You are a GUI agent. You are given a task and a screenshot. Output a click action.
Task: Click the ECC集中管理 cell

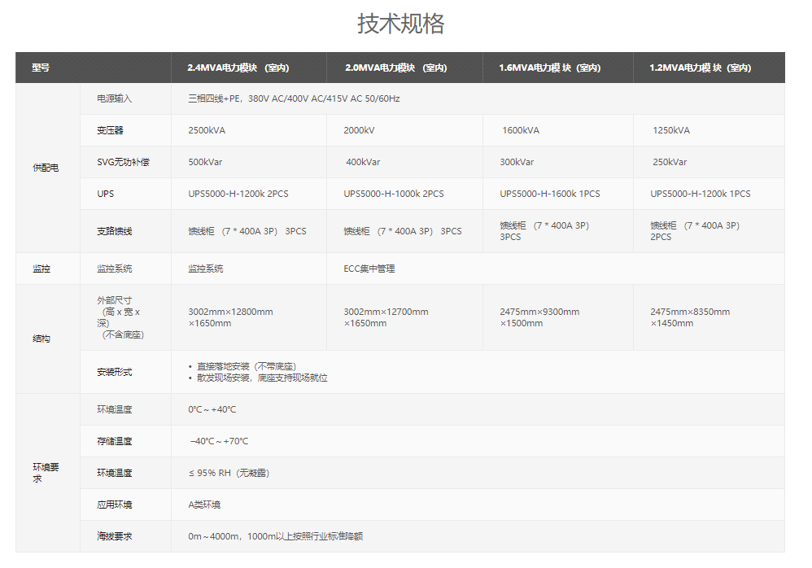(369, 269)
